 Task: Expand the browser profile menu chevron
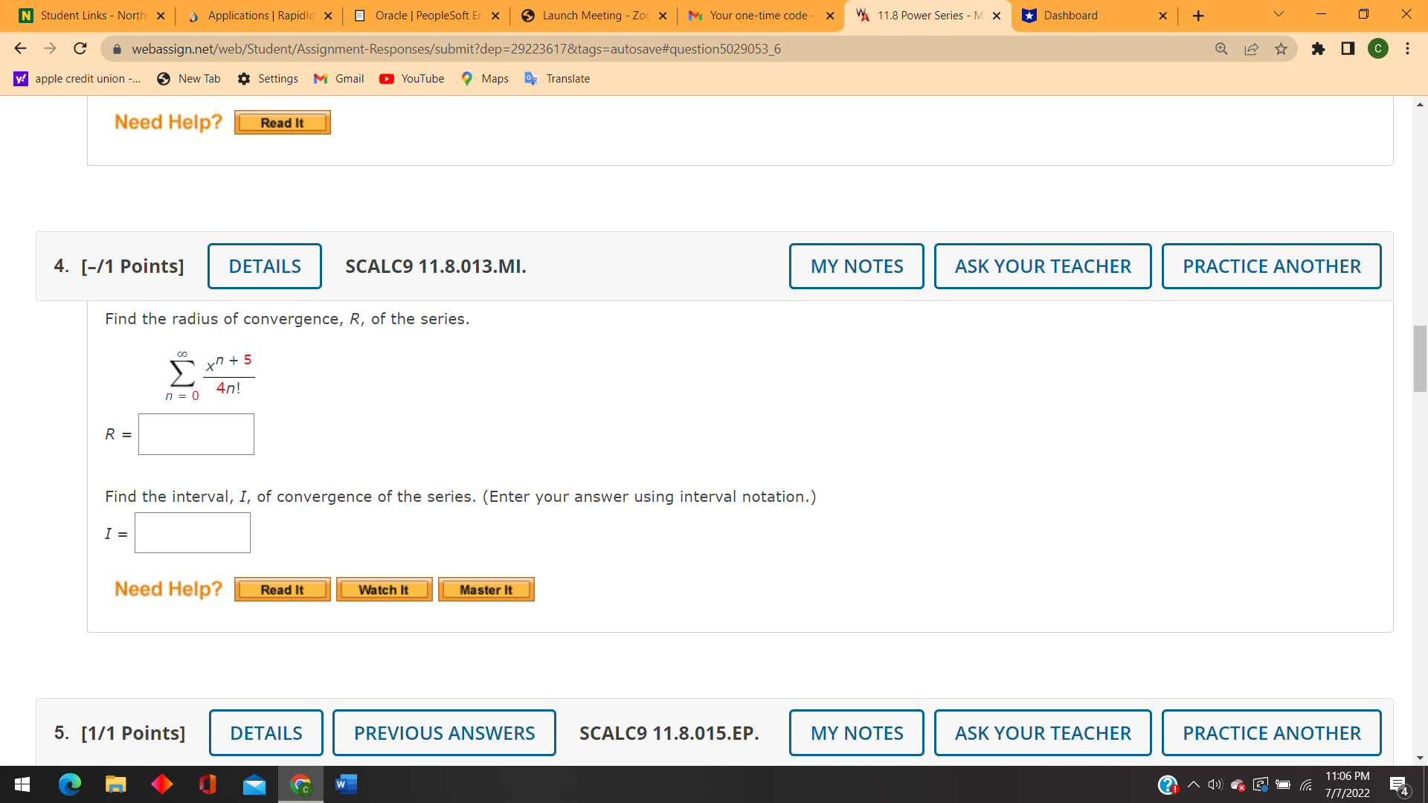point(1277,15)
